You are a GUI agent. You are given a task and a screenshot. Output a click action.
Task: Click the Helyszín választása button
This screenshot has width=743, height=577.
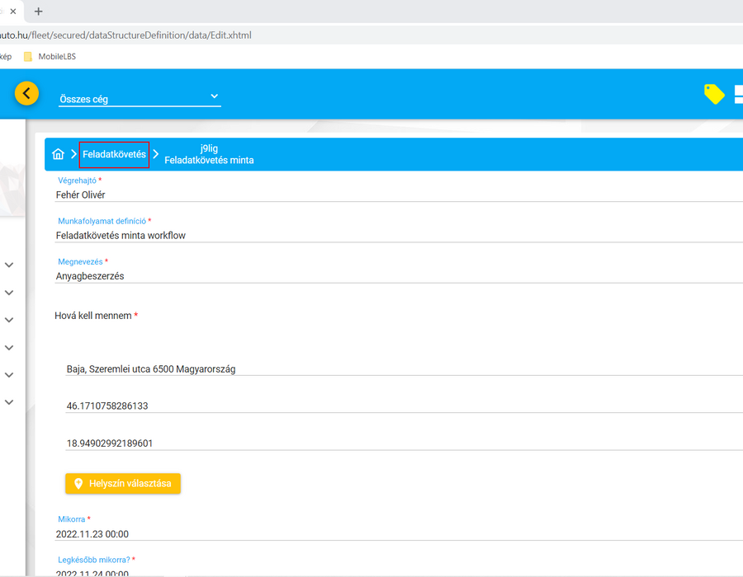[123, 483]
